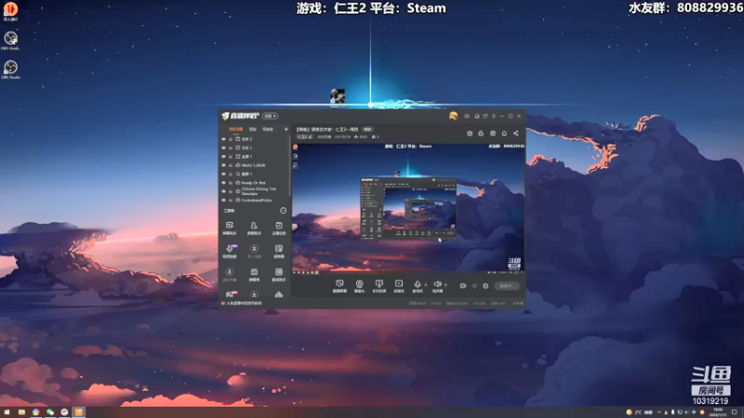This screenshot has width=744, height=418.
Task: Select the Chinese Driving Test Simulator source
Action: 255,191
